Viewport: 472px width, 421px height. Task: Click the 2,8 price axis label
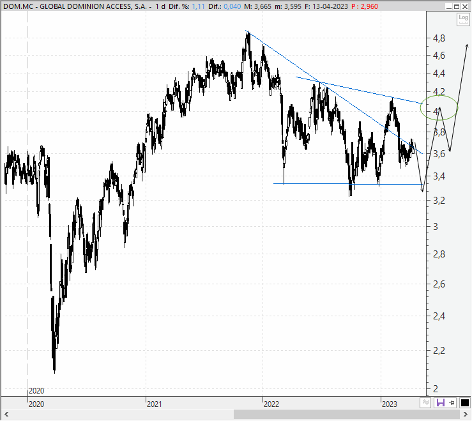pos(439,254)
